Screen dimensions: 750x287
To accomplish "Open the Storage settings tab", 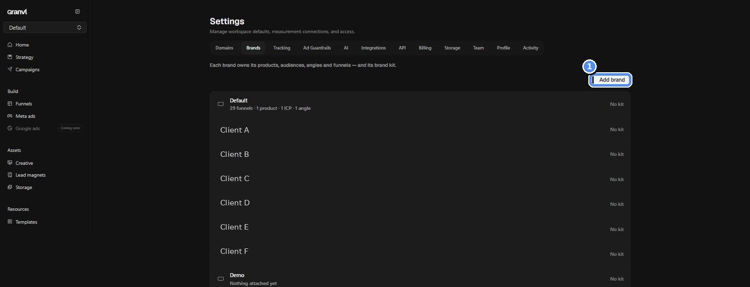I will point(452,48).
